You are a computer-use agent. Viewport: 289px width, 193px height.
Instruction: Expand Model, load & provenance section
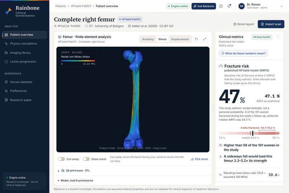coord(133,180)
